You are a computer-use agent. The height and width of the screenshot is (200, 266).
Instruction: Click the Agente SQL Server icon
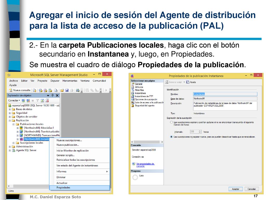coord(14,150)
